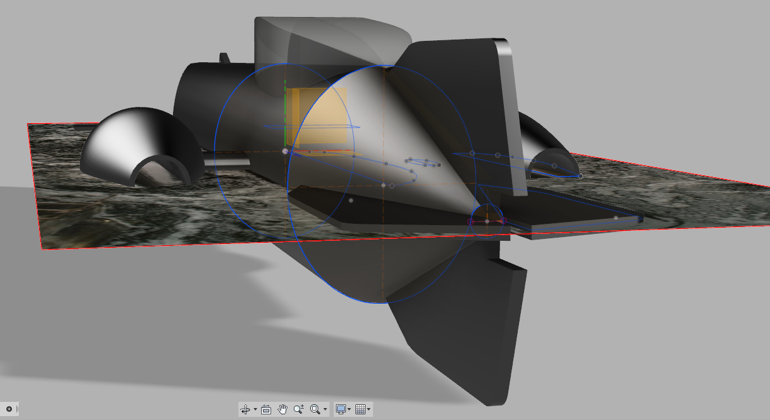Expand the Display Settings dropdown arrow
The width and height of the screenshot is (770, 420).
pos(349,409)
